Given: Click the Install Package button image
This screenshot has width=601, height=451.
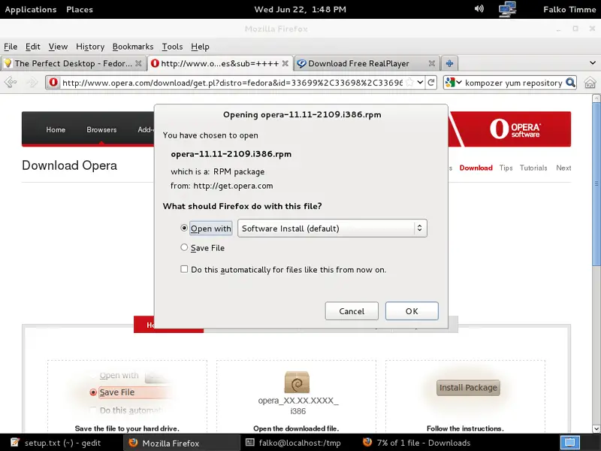Looking at the screenshot, I should click(468, 388).
